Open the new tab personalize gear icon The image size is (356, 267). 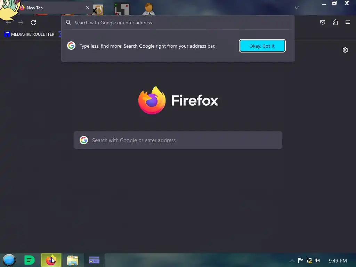coord(345,50)
